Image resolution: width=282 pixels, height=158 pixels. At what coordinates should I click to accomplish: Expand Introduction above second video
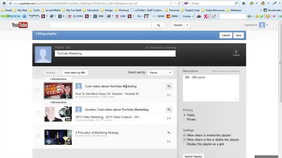click(58, 102)
